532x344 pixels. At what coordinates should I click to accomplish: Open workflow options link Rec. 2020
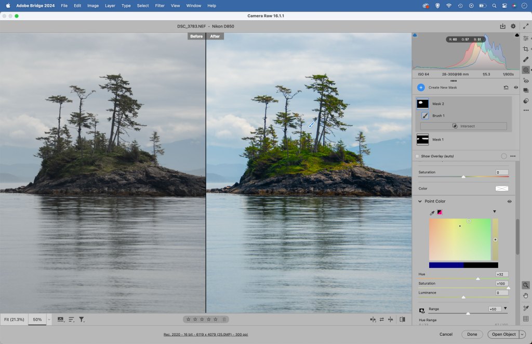point(206,335)
